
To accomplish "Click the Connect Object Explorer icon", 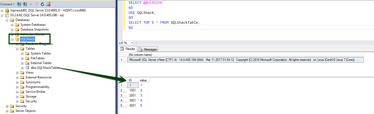I will (19, 4).
